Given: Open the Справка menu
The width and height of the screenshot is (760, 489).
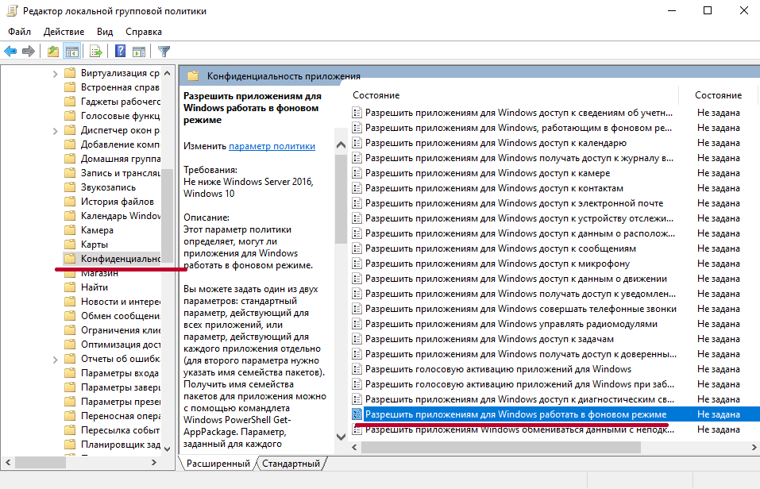Looking at the screenshot, I should pyautogui.click(x=144, y=32).
